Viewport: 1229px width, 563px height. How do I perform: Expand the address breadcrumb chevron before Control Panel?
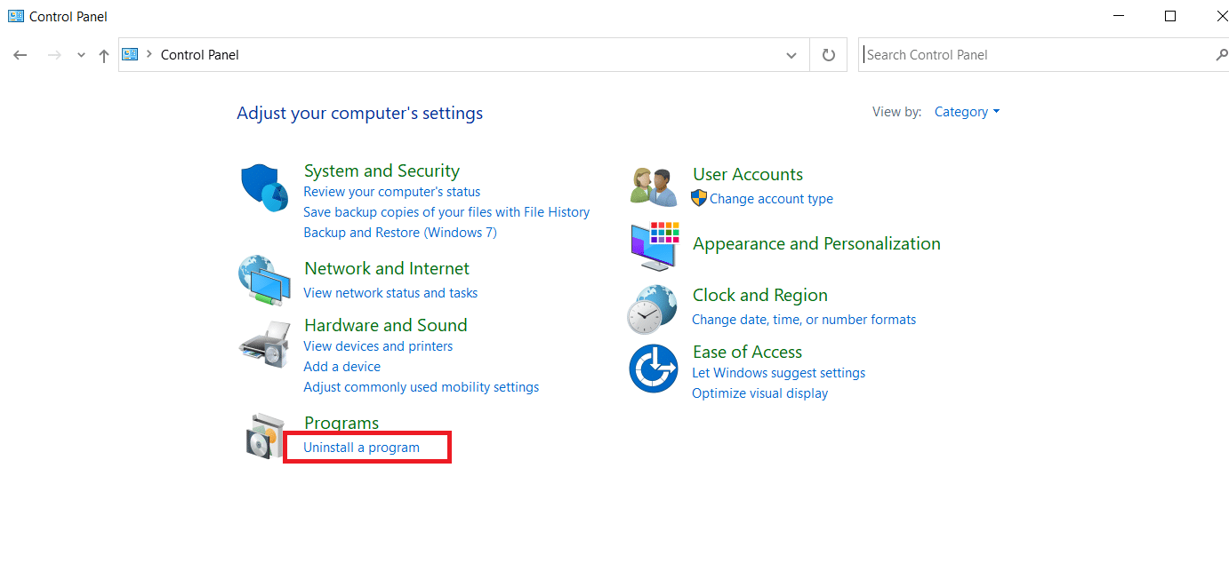tap(149, 54)
